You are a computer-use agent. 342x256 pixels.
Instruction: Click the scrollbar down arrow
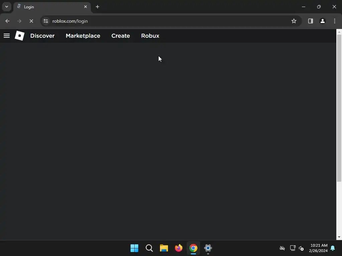pos(339,237)
